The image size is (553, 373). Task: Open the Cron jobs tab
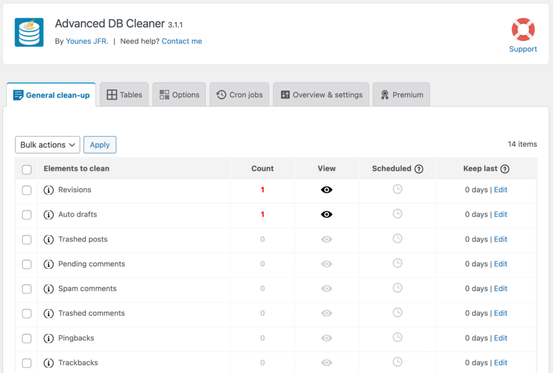[239, 94]
